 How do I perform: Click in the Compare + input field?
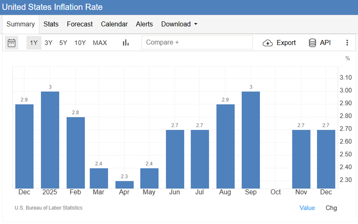pyautogui.click(x=197, y=42)
